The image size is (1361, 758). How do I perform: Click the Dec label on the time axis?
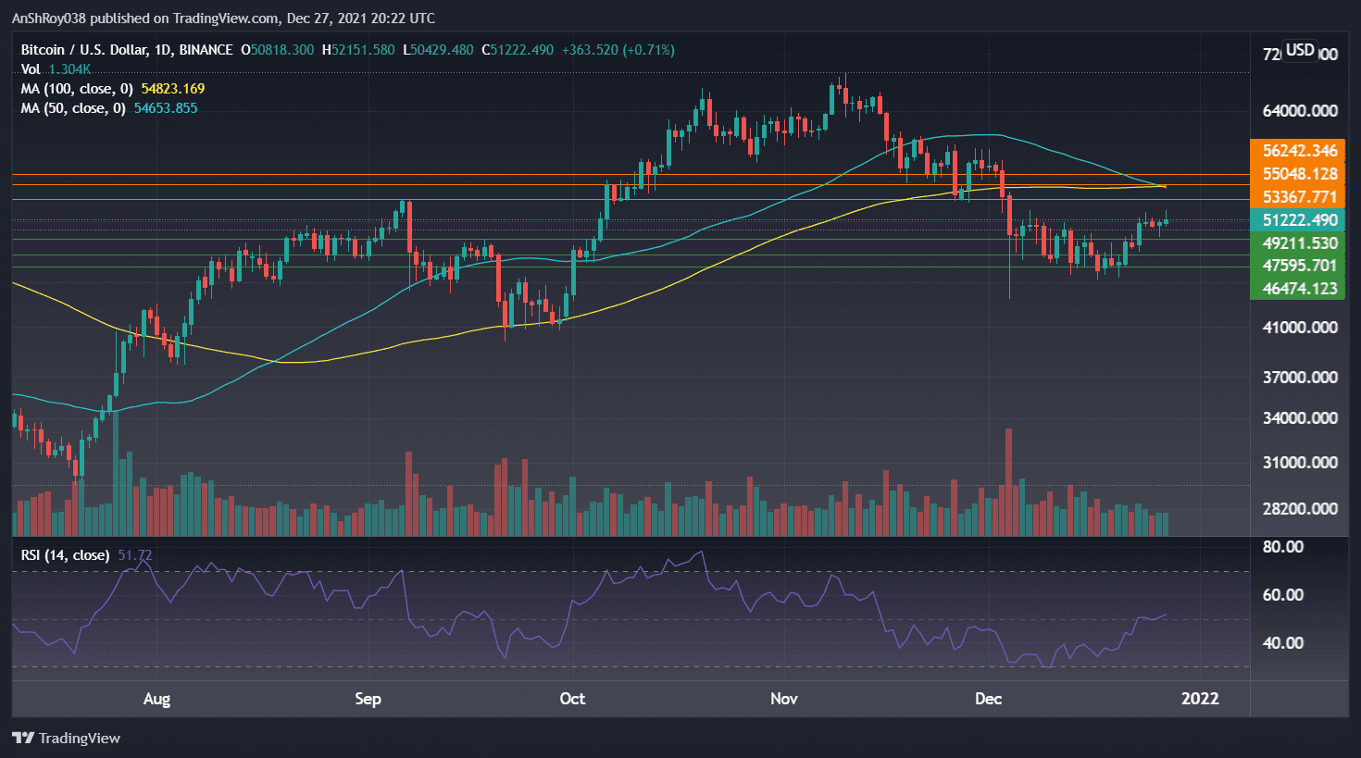[x=987, y=700]
